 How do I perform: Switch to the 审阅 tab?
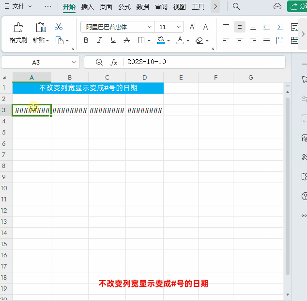click(161, 7)
